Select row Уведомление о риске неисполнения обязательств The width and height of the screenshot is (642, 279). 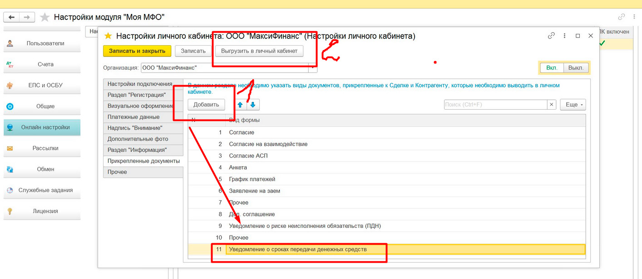[x=387, y=226]
